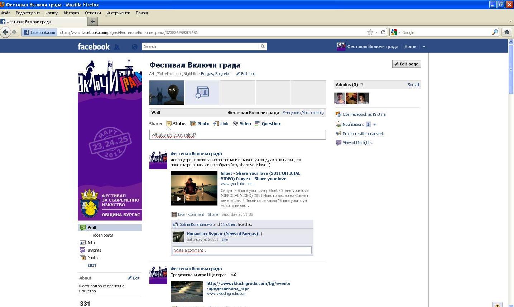Open the Изглед menu
This screenshot has width=514, height=307.
click(x=52, y=13)
